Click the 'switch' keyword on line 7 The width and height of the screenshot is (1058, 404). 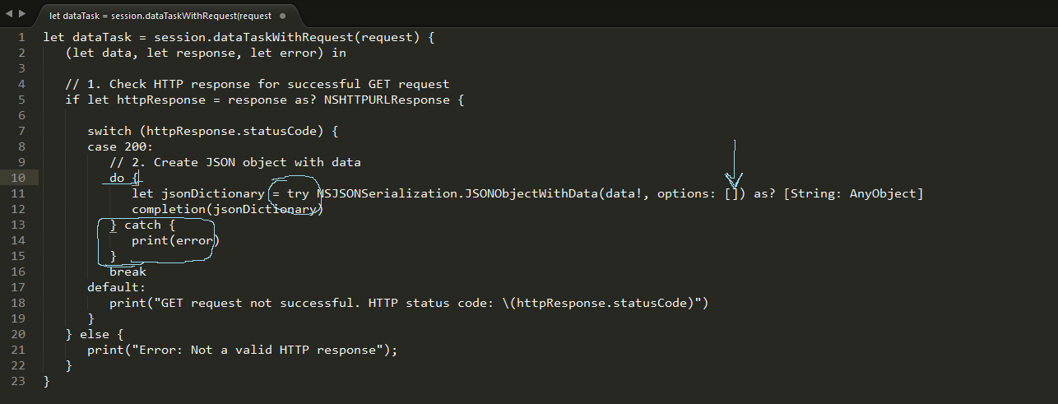(109, 131)
